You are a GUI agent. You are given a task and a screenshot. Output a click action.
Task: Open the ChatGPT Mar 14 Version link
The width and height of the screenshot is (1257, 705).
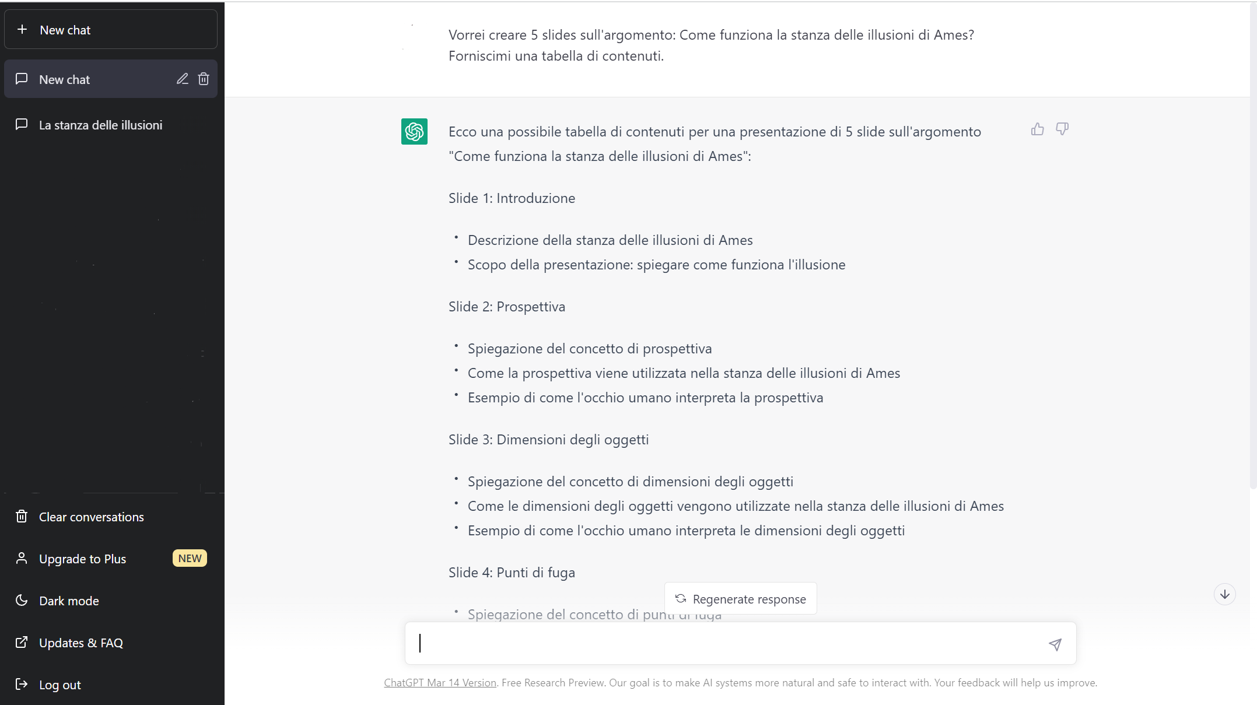(x=440, y=682)
